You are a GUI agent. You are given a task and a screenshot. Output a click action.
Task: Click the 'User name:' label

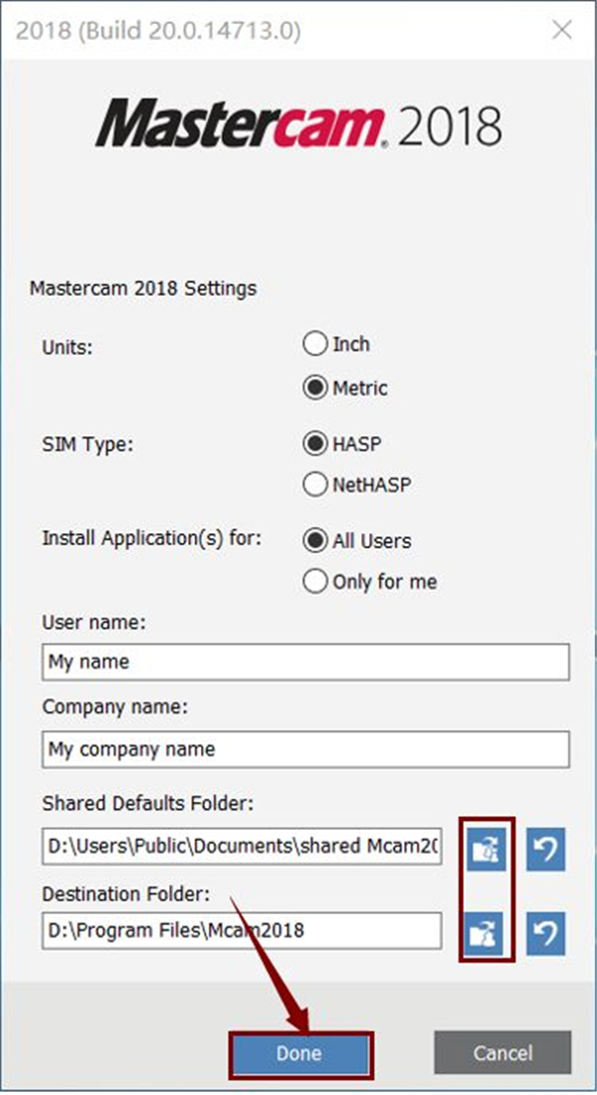(95, 622)
